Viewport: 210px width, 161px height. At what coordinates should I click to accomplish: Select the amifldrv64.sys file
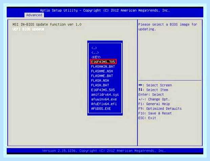coord(105,95)
